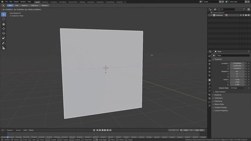Open the View Layer properties tab
The image size is (251, 141).
209,68
